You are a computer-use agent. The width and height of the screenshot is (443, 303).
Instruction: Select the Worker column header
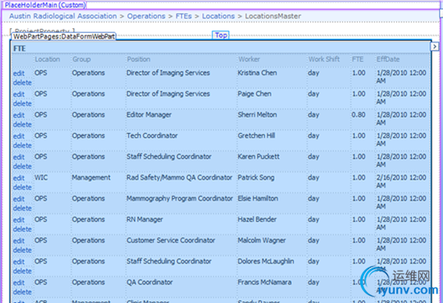click(249, 60)
